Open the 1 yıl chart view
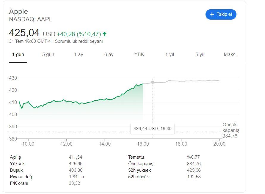 pyautogui.click(x=170, y=55)
